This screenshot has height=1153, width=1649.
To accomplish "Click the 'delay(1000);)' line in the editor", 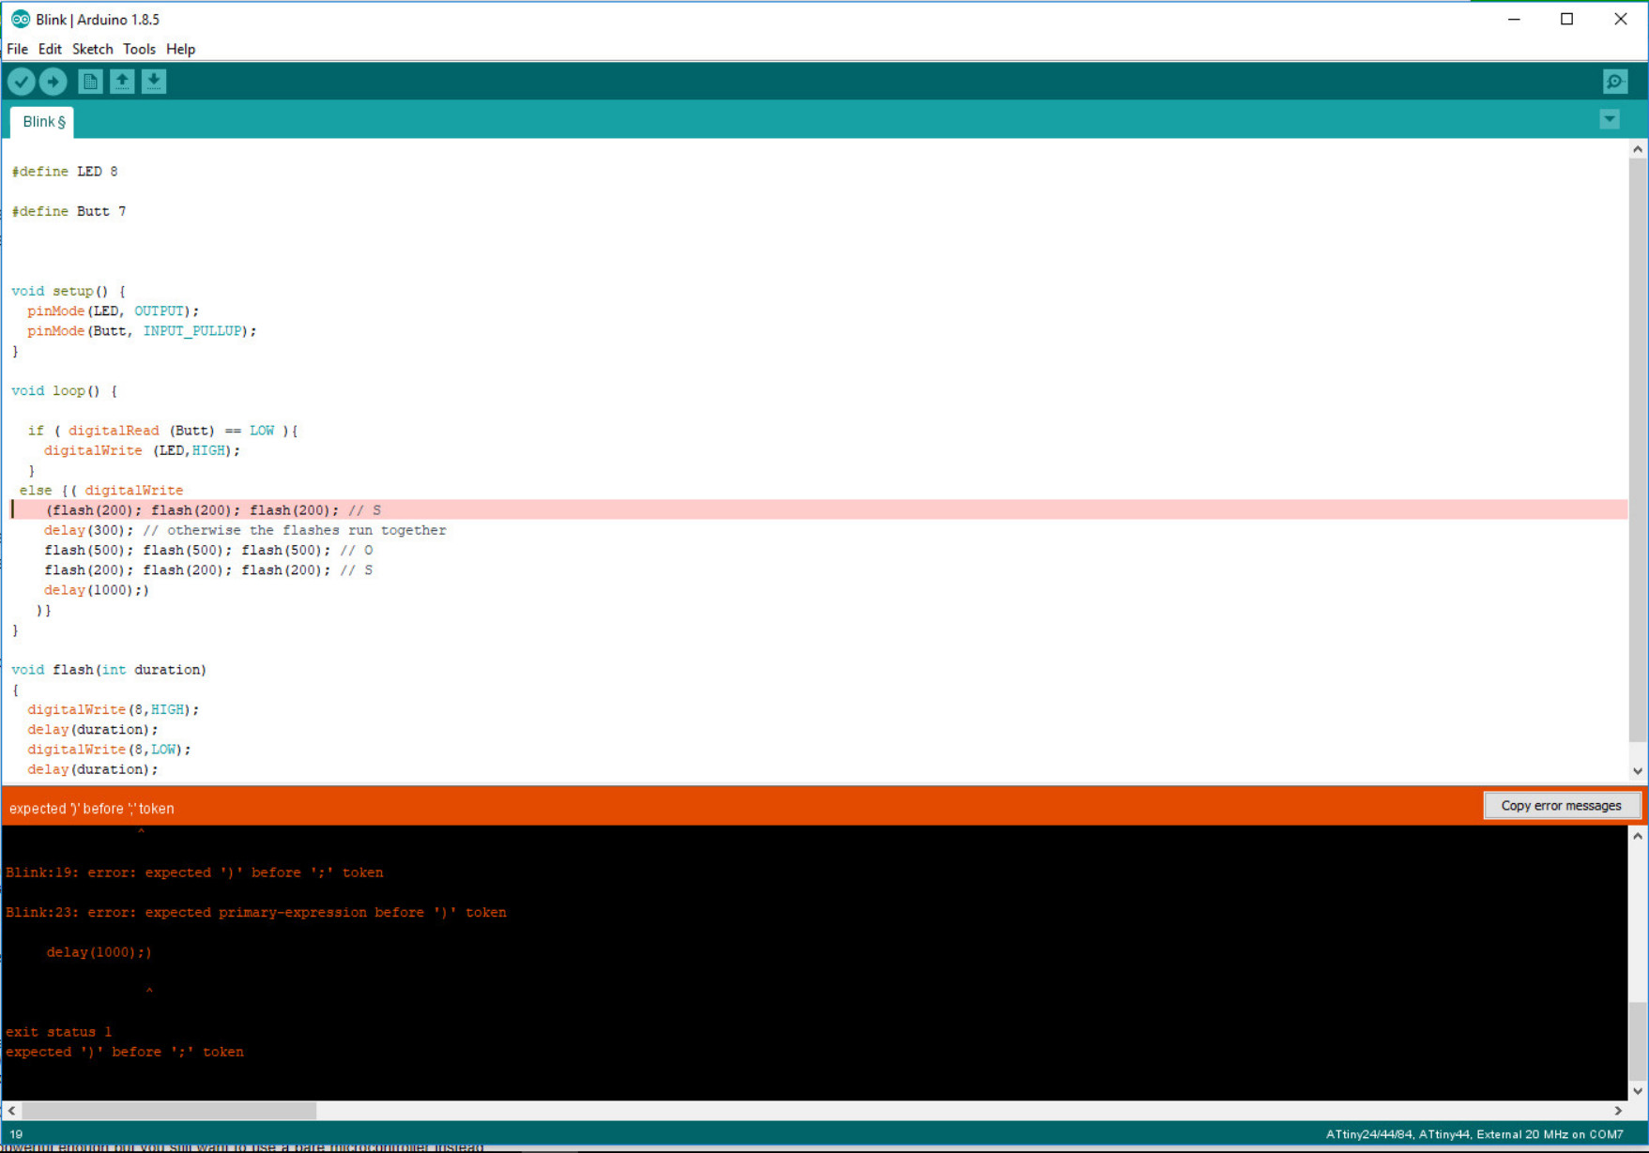I will 97,590.
